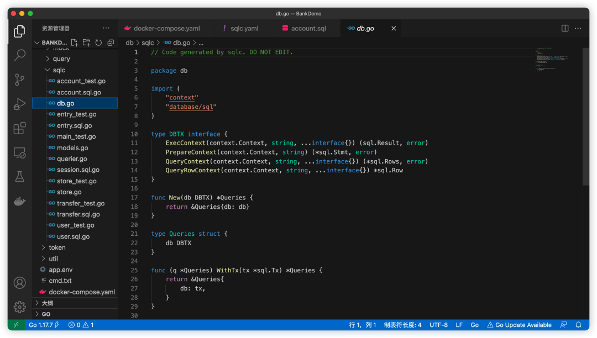597x338 pixels.
Task: Open remote window indicator in status bar
Action: point(16,325)
